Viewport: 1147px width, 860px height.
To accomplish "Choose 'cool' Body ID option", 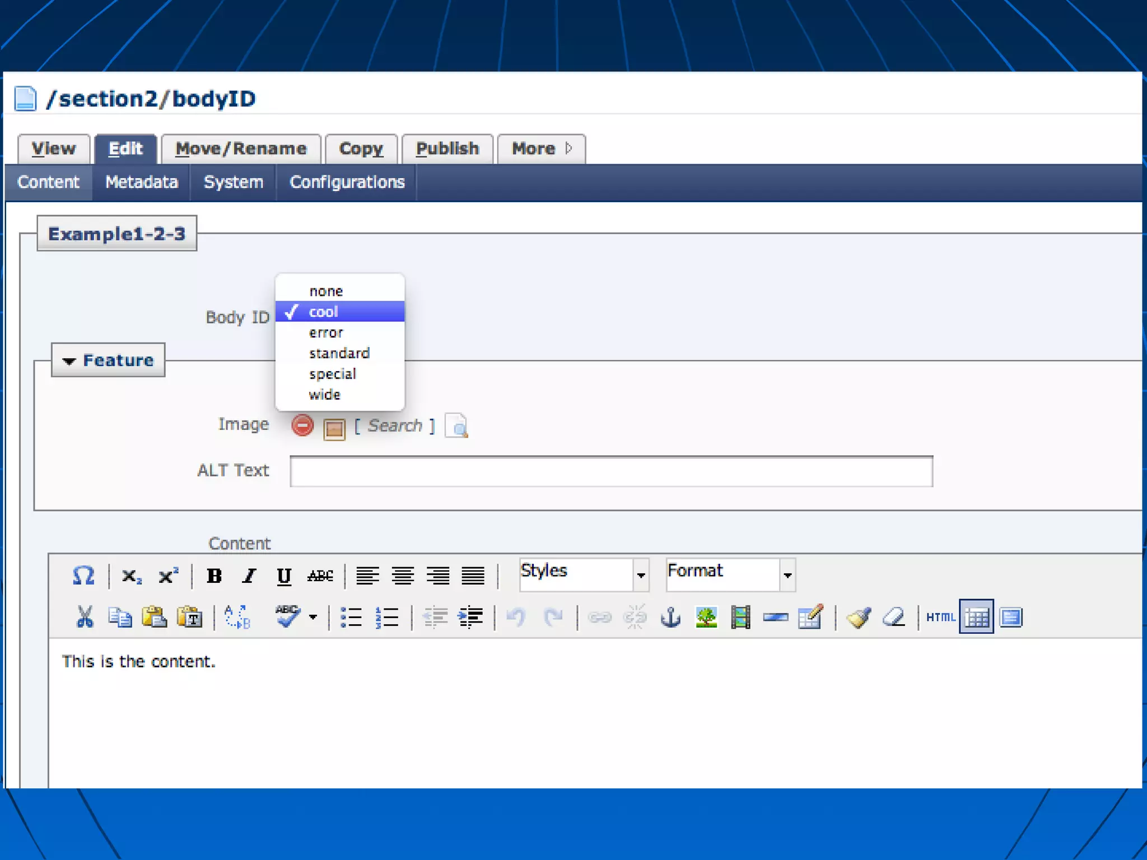I will [340, 311].
